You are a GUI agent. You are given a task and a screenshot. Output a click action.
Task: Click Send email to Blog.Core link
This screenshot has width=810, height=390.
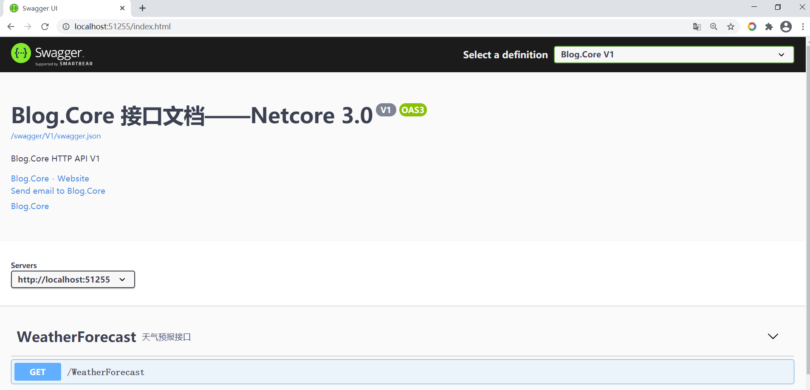coord(58,191)
